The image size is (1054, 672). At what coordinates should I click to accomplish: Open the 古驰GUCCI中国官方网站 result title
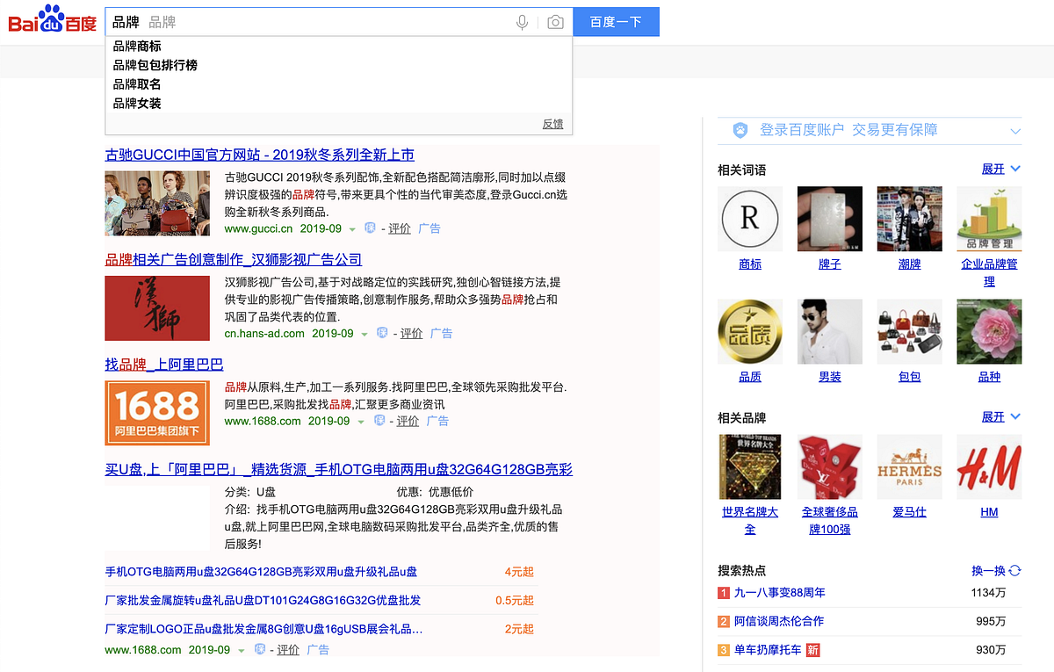pos(260,155)
